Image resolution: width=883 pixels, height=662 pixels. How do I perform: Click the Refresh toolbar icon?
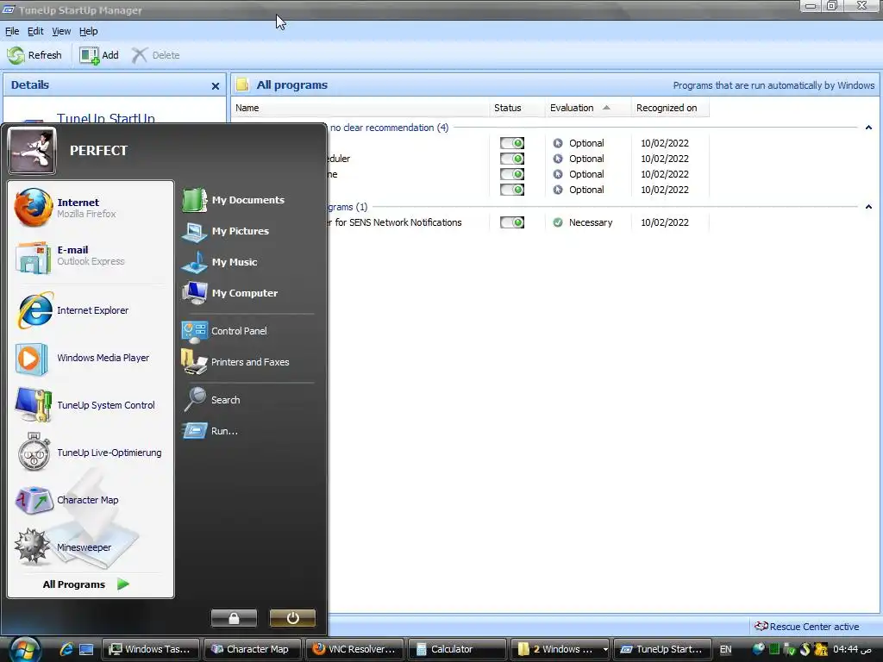(x=16, y=55)
